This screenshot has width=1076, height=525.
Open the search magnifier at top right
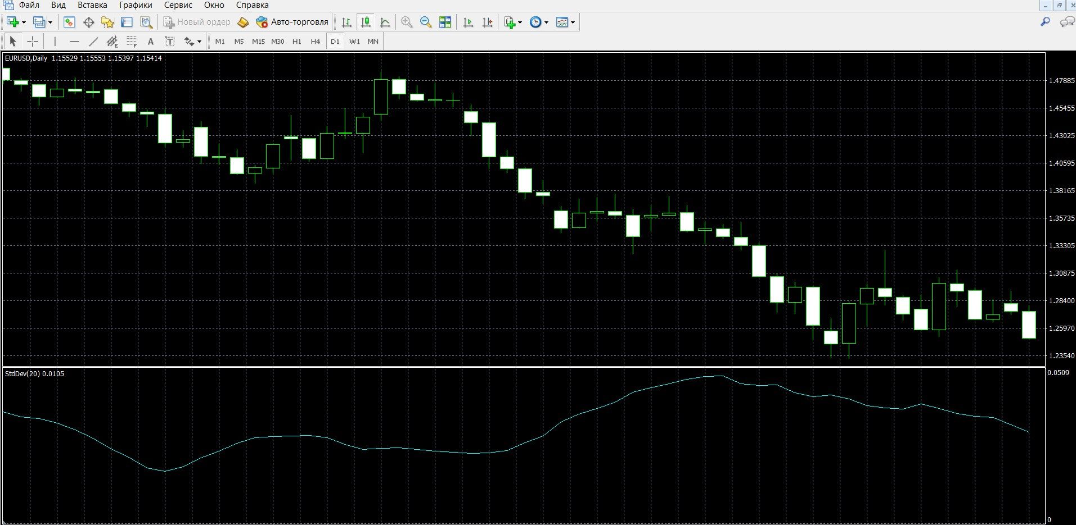pos(1045,22)
